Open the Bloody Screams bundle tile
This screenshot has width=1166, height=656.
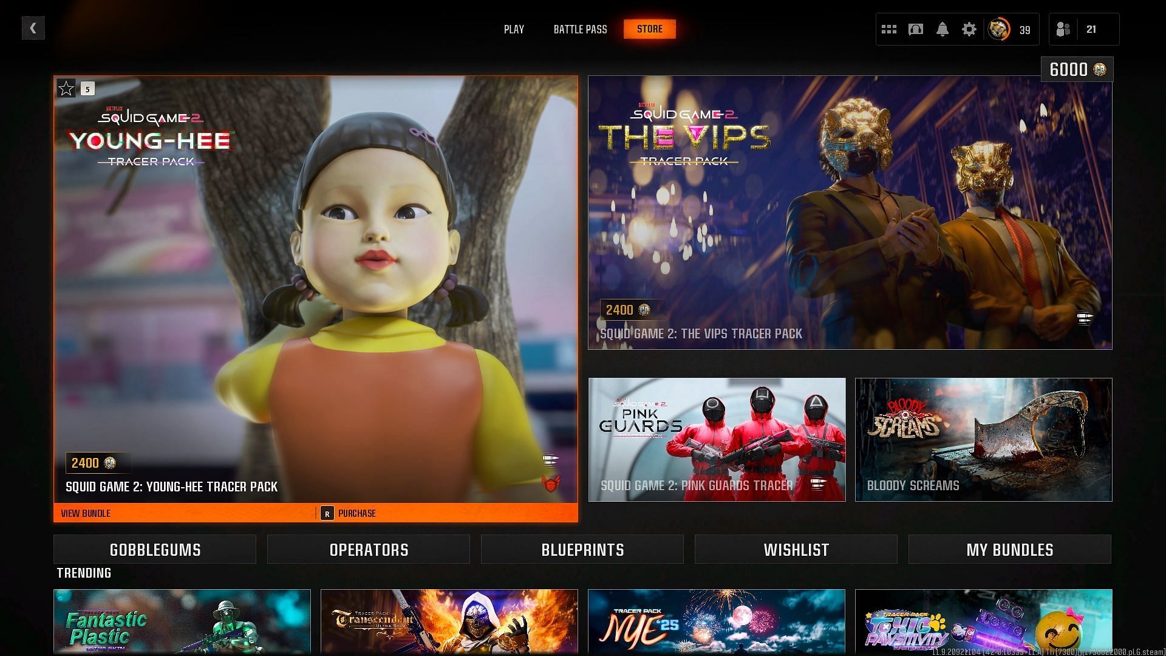[x=983, y=440]
